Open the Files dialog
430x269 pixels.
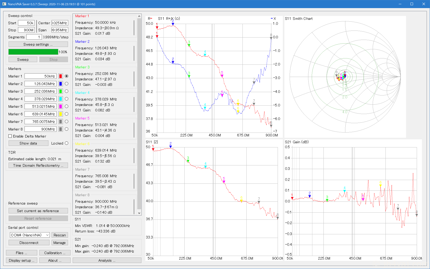tap(21, 253)
